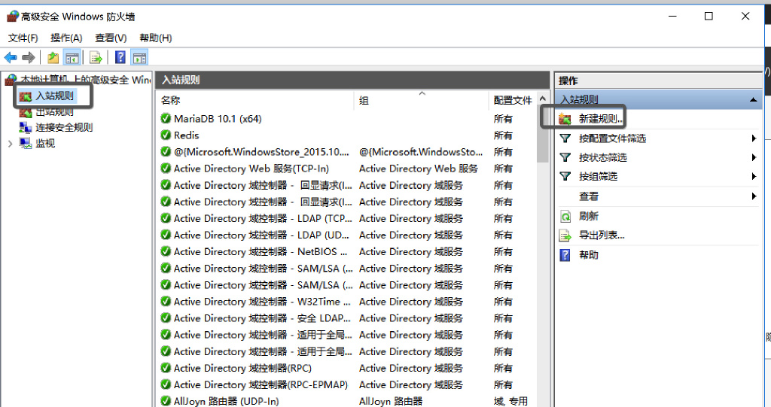Click the 新建规则... action
Viewport: 771px width, 407px height.
click(x=601, y=118)
